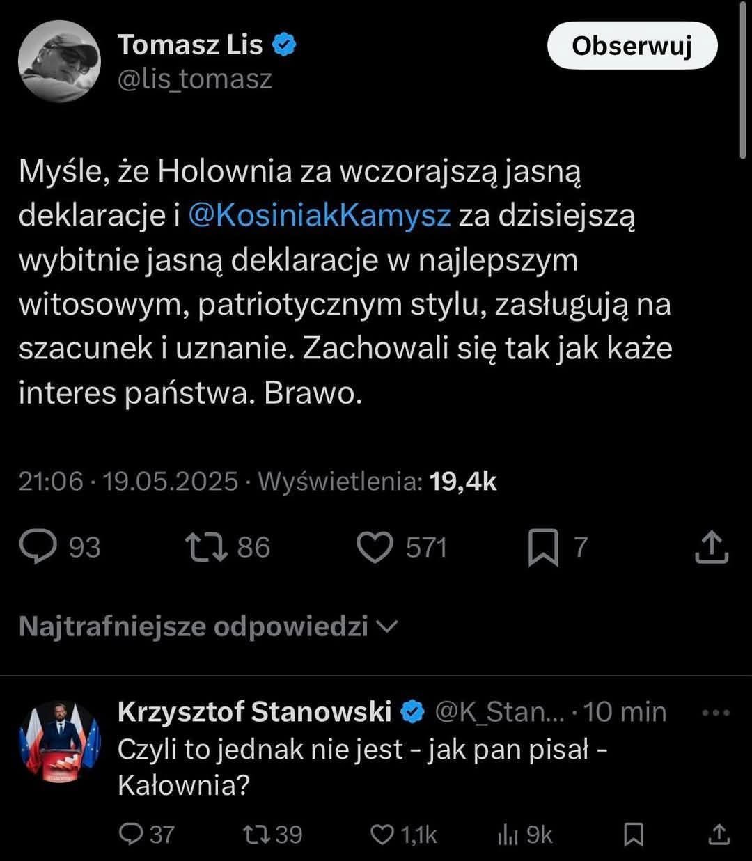This screenshot has width=752, height=861.
Task: Open the @KosiniakKamysz mention link
Action: (320, 215)
